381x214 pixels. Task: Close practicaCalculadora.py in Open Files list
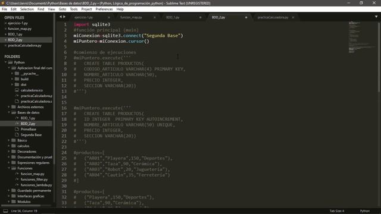[x=5, y=46]
